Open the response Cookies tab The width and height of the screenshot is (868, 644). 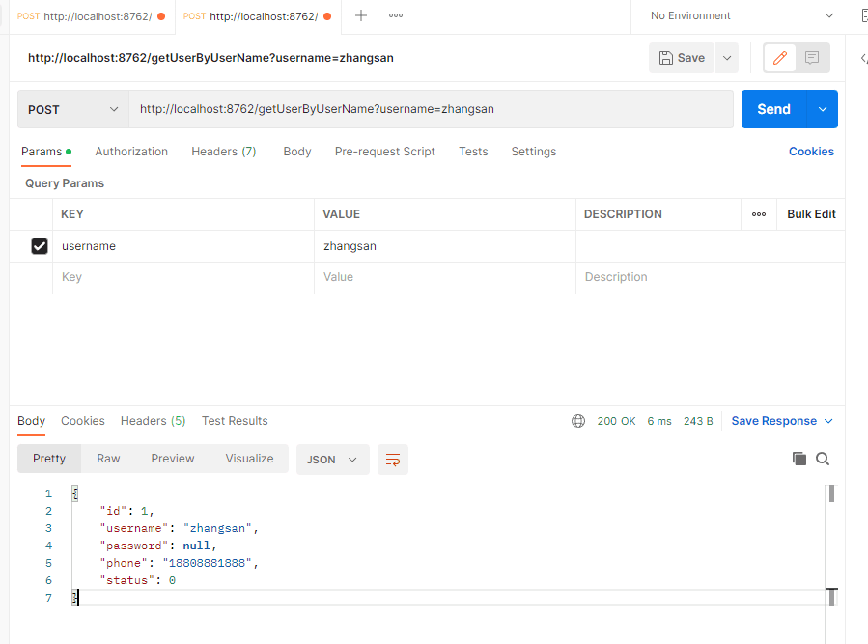82,421
